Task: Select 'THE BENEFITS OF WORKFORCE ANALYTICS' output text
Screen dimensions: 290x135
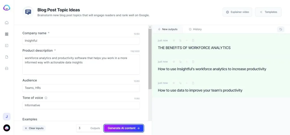Action: pos(194,48)
